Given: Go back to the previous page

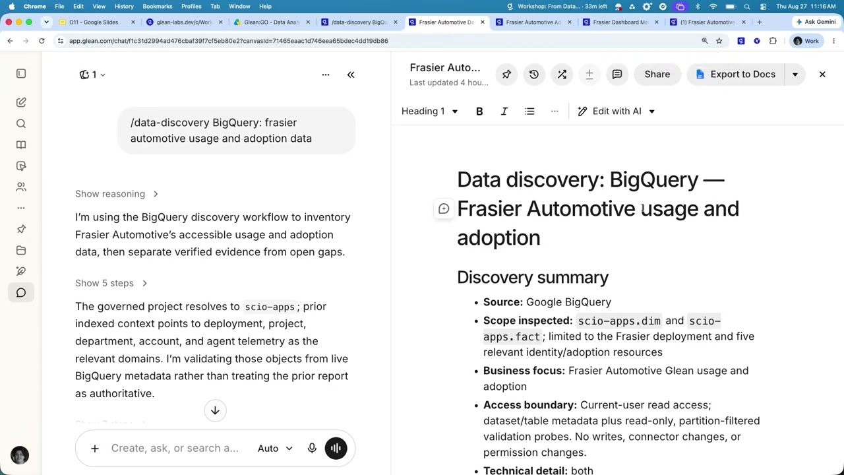Looking at the screenshot, I should tap(10, 41).
